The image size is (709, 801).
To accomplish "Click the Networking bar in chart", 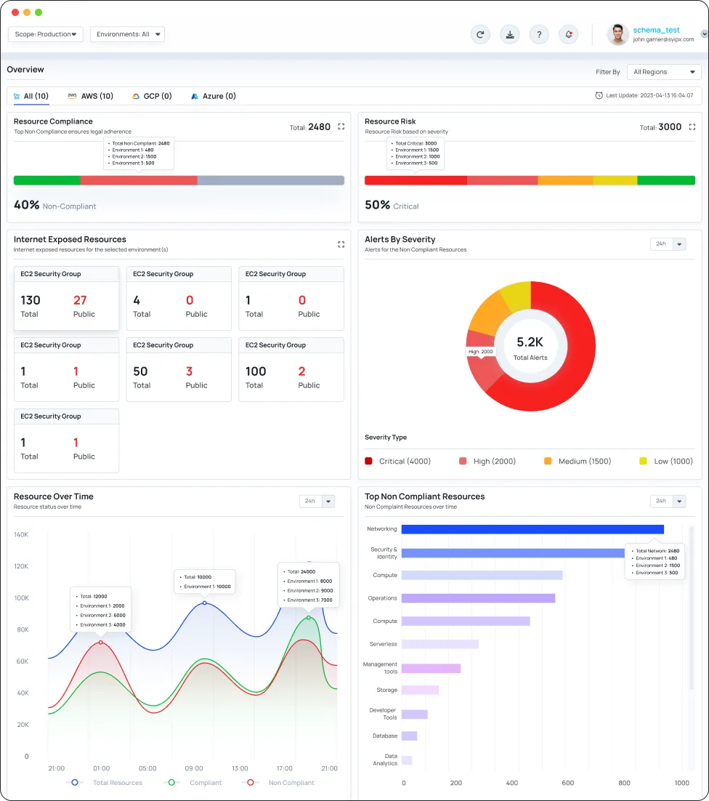I will pyautogui.click(x=532, y=529).
